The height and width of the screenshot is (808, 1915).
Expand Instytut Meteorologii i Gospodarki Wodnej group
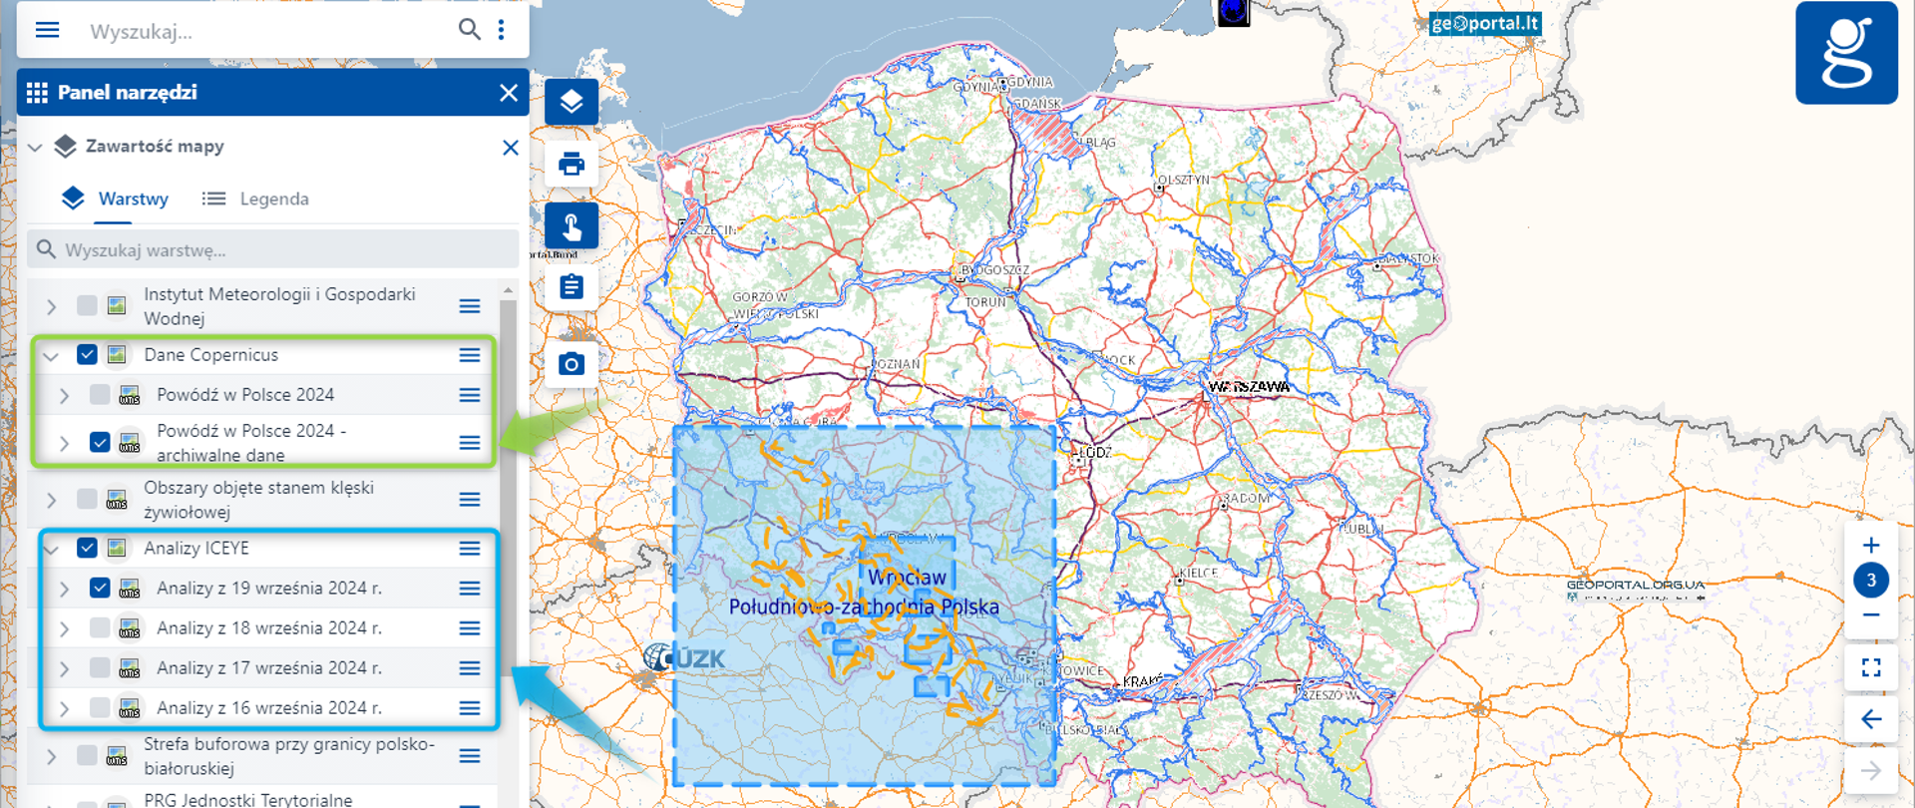[52, 306]
